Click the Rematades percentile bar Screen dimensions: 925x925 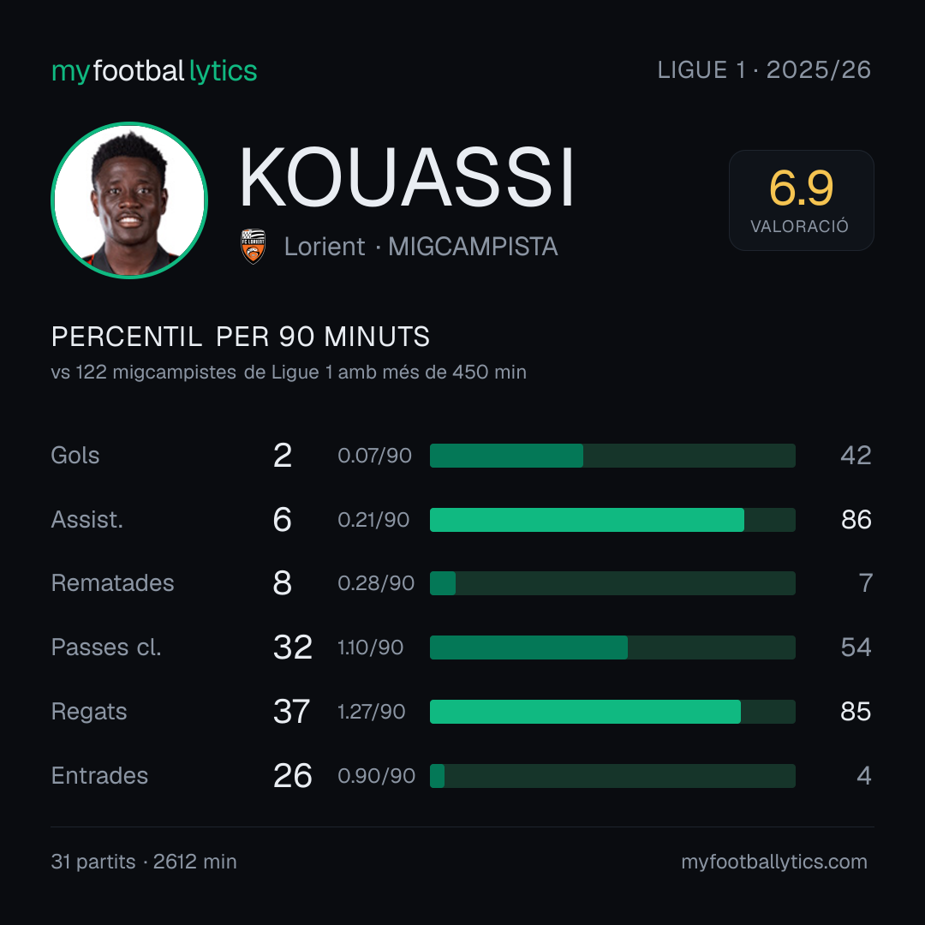[612, 583]
